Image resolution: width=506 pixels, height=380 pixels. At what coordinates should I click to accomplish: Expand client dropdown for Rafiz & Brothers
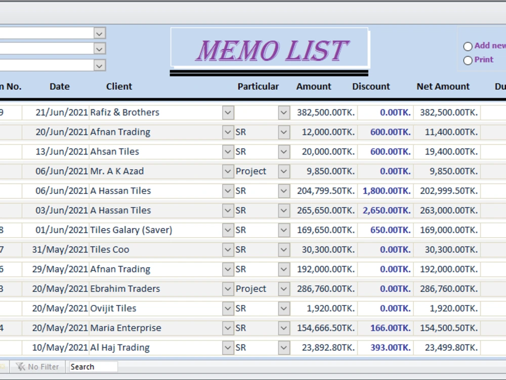tap(228, 112)
